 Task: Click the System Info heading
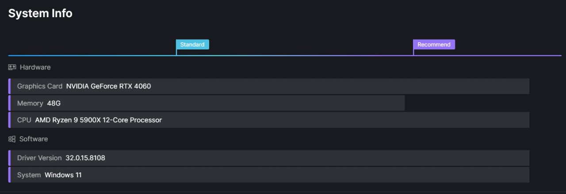click(x=40, y=14)
